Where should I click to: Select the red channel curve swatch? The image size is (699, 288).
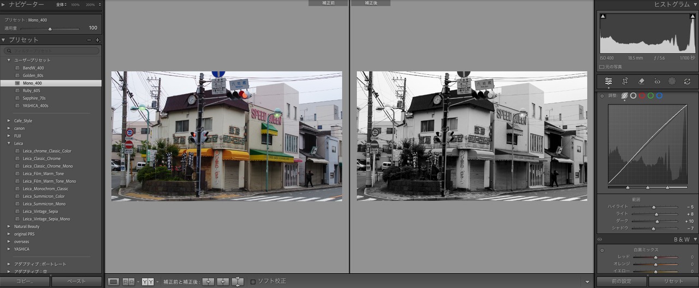tap(642, 95)
